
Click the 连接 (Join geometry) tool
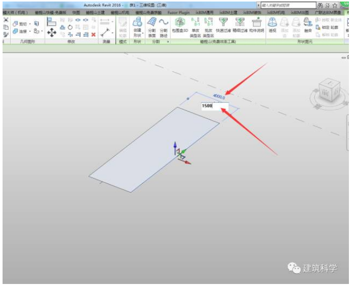(20, 31)
